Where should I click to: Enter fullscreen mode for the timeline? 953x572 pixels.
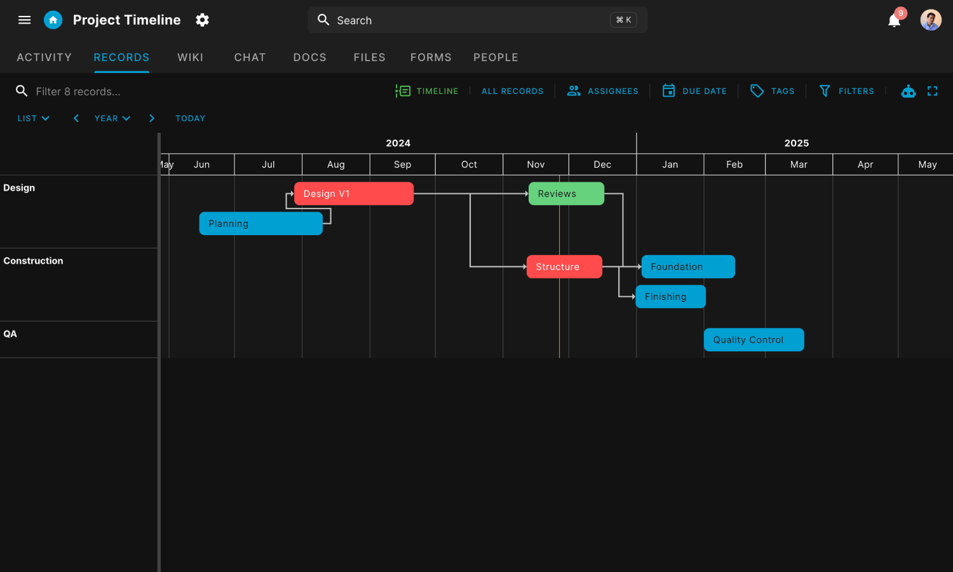(x=932, y=91)
